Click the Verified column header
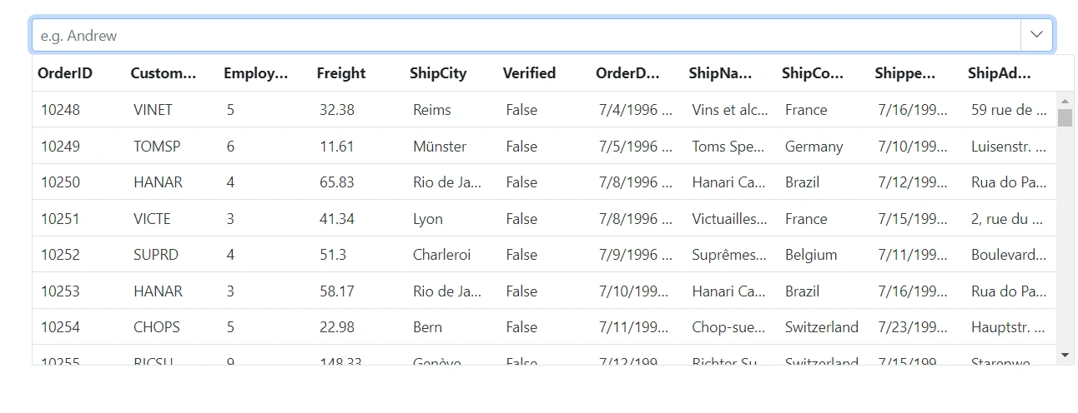 (529, 73)
